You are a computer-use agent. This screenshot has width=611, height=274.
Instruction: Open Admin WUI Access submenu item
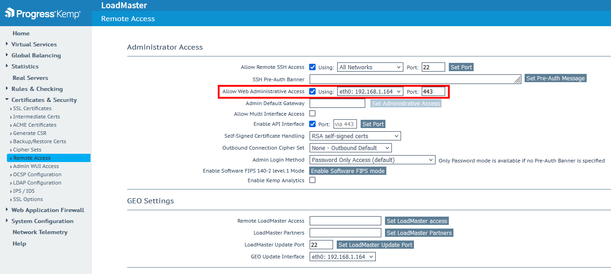coord(36,166)
